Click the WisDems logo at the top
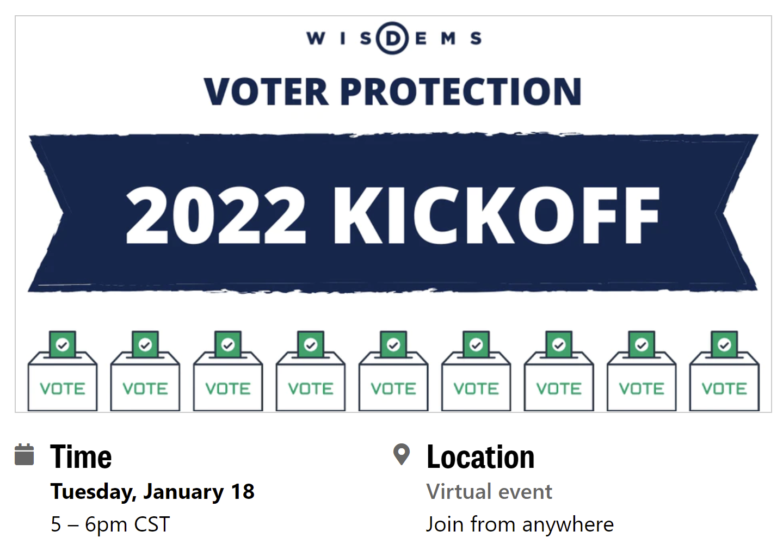783x556 pixels. tap(393, 39)
